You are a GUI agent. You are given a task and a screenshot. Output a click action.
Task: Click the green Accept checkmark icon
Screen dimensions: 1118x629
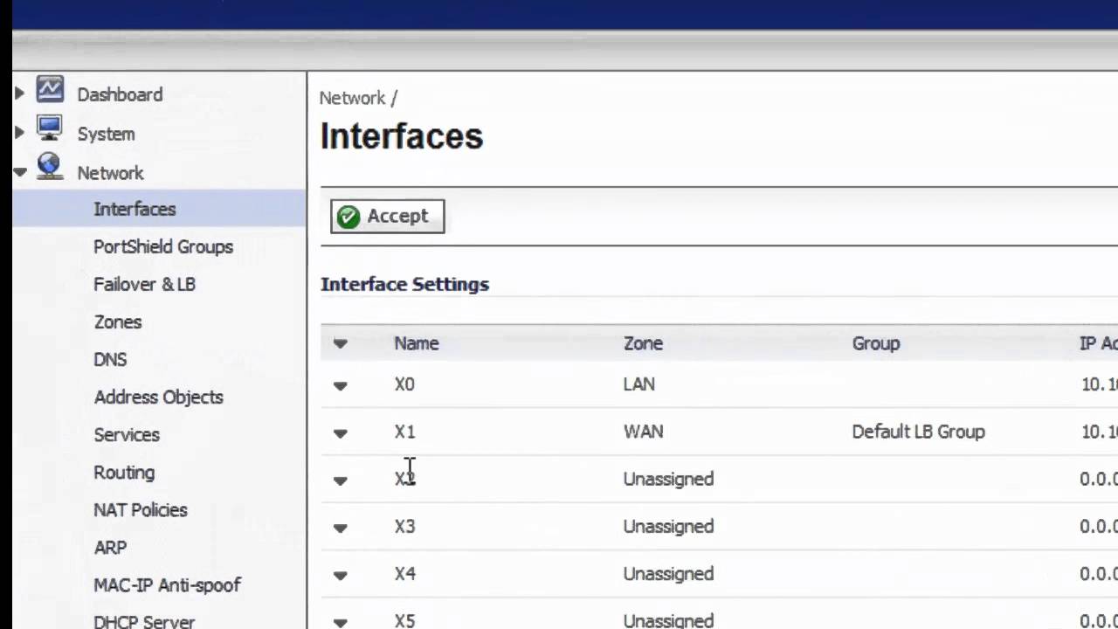(349, 216)
